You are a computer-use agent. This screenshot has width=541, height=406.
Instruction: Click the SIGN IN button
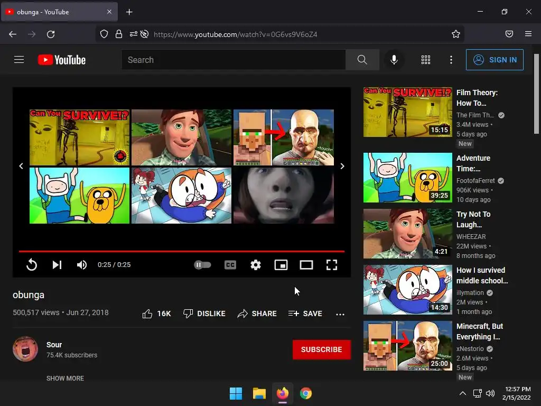pyautogui.click(x=495, y=60)
